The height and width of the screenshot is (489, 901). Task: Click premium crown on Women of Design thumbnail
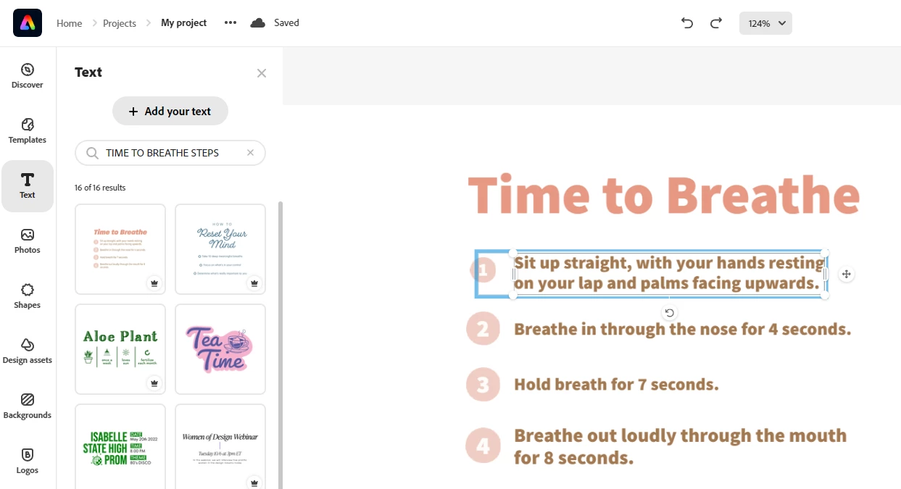point(254,482)
